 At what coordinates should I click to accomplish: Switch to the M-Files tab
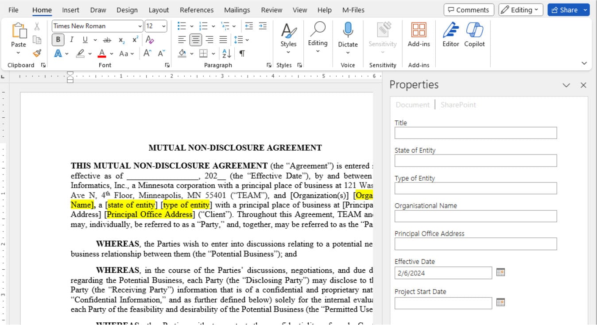point(353,10)
